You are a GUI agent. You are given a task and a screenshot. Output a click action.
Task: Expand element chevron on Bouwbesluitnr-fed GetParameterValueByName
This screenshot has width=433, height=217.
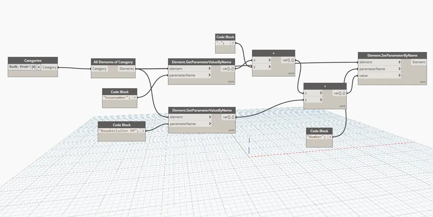210,117
